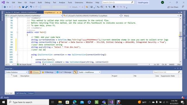
Task: Click the CRLF line ending indicator
Action: coord(179,64)
